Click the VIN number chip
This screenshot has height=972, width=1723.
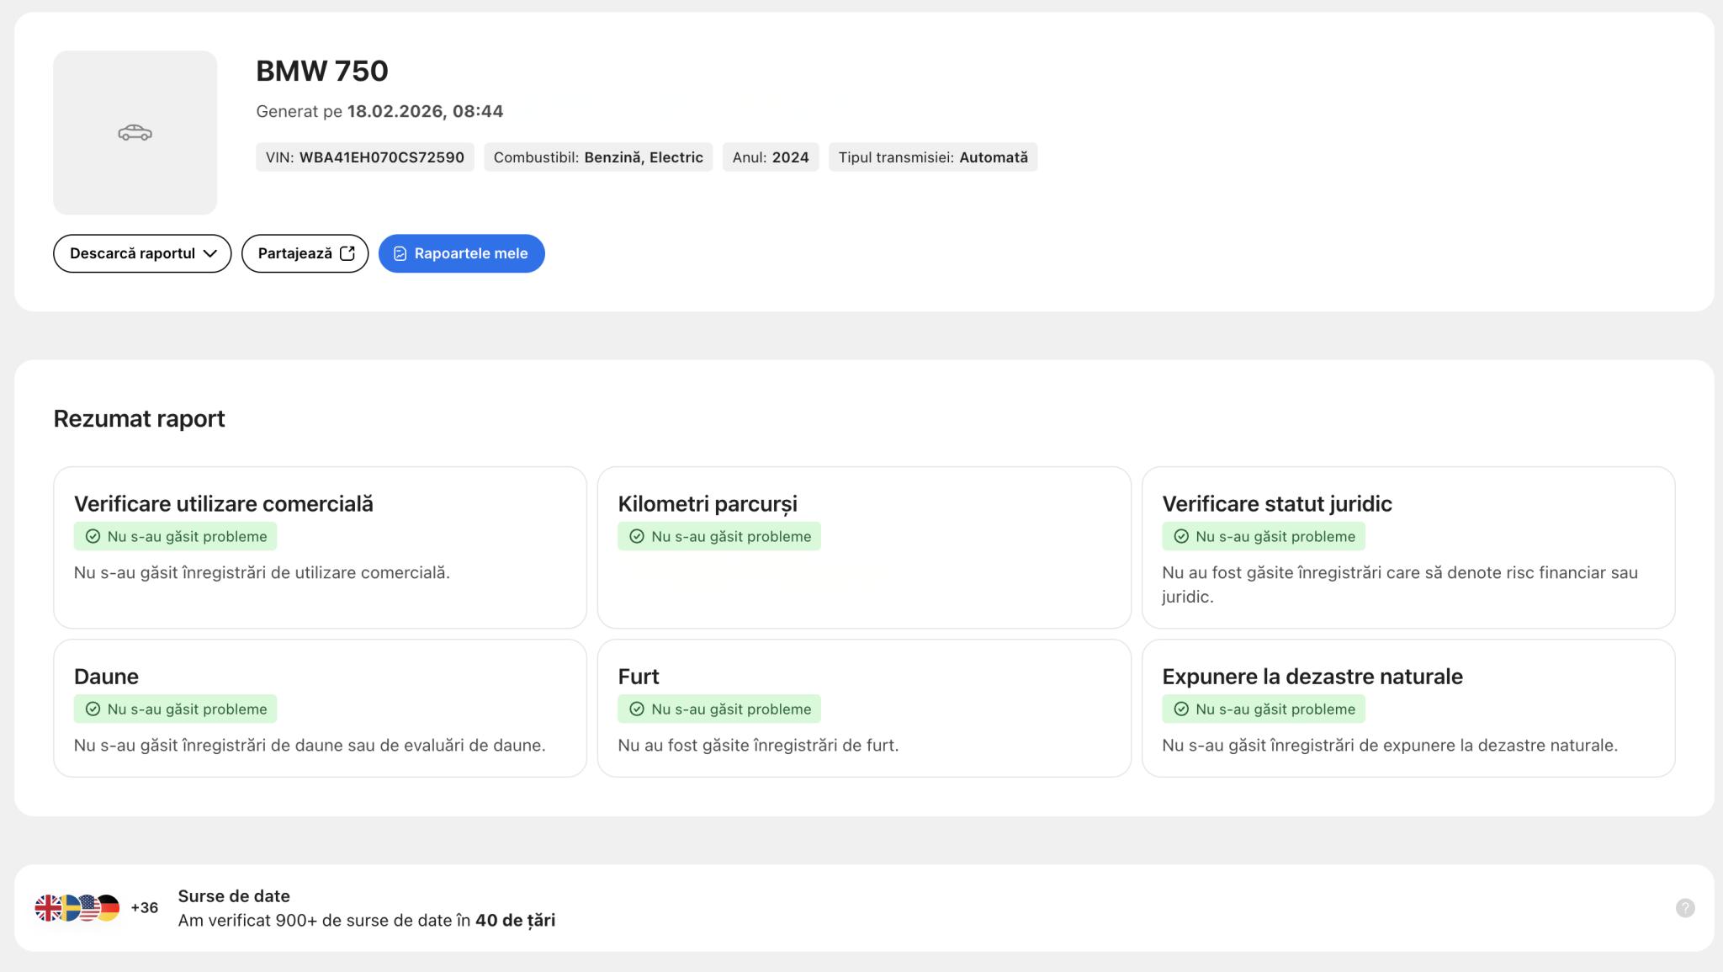pyautogui.click(x=364, y=157)
